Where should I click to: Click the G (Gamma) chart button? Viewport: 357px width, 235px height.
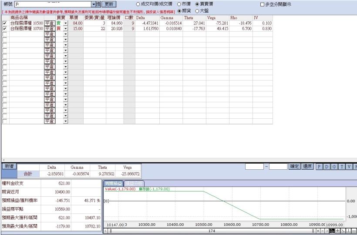point(334,167)
